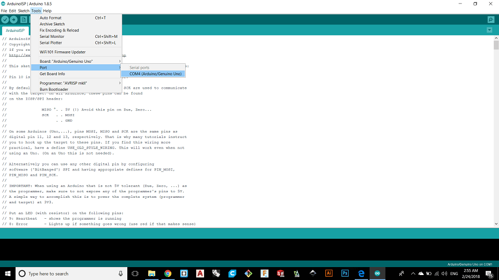Click the OneDrive cloud tray icon

421,274
